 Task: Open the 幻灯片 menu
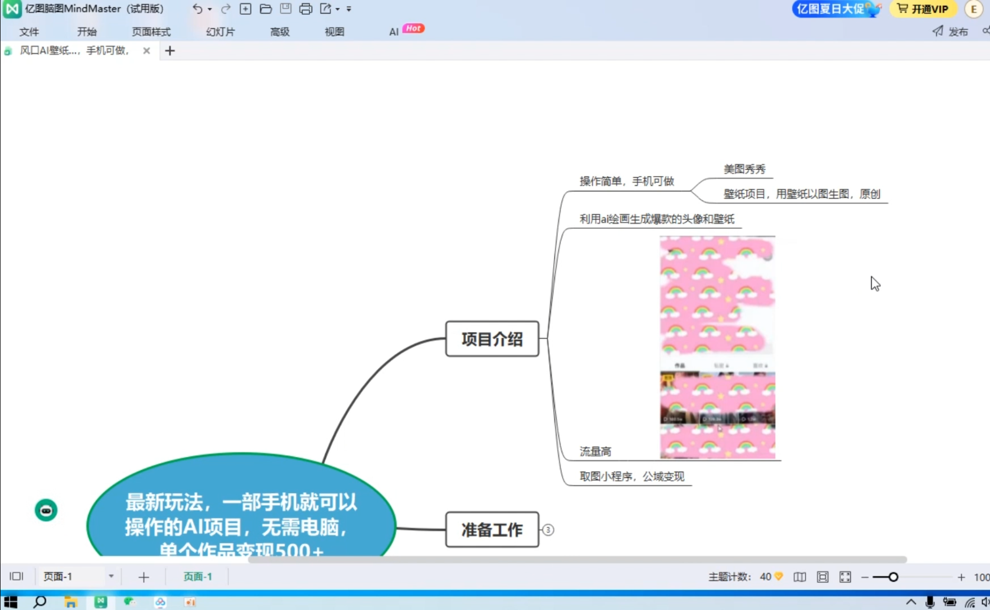coord(220,32)
